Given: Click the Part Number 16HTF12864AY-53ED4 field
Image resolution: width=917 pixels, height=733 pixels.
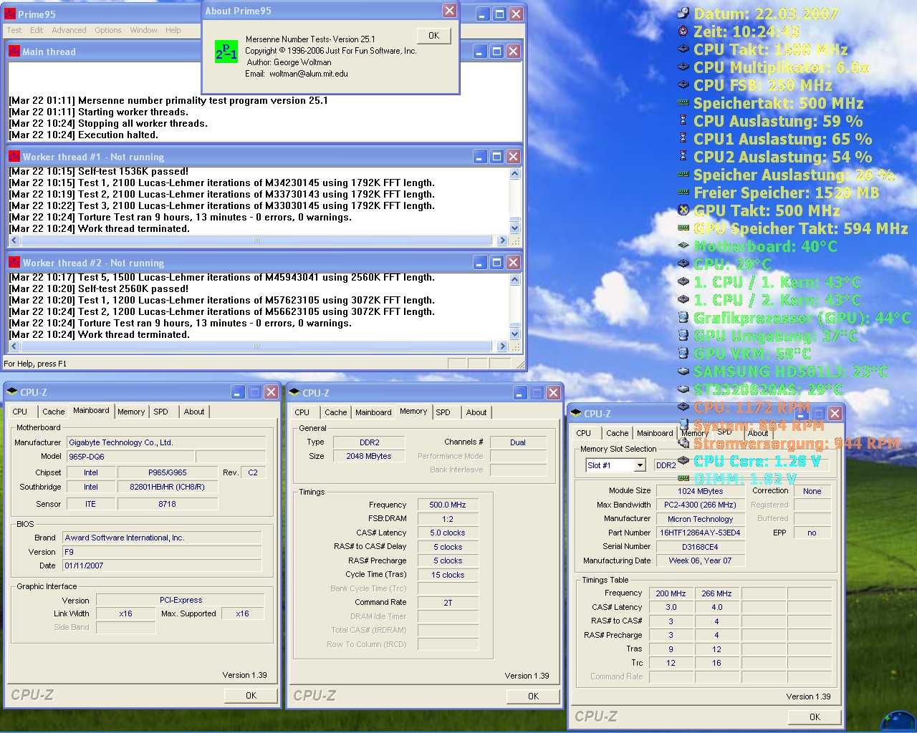Looking at the screenshot, I should click(x=701, y=533).
